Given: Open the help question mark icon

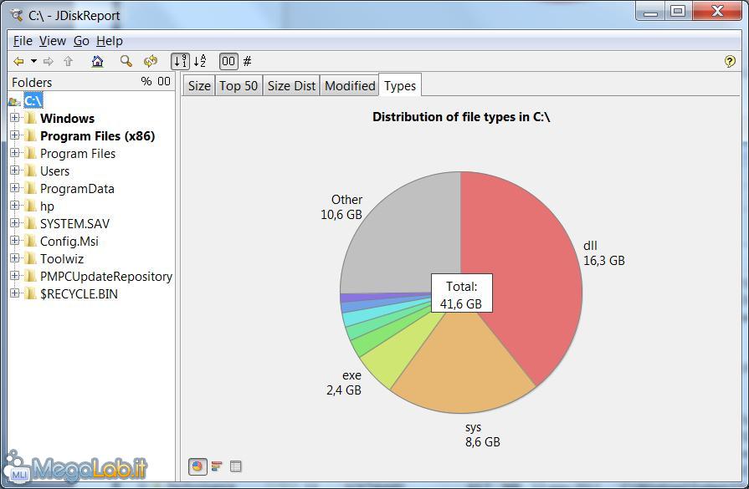Looking at the screenshot, I should (730, 61).
